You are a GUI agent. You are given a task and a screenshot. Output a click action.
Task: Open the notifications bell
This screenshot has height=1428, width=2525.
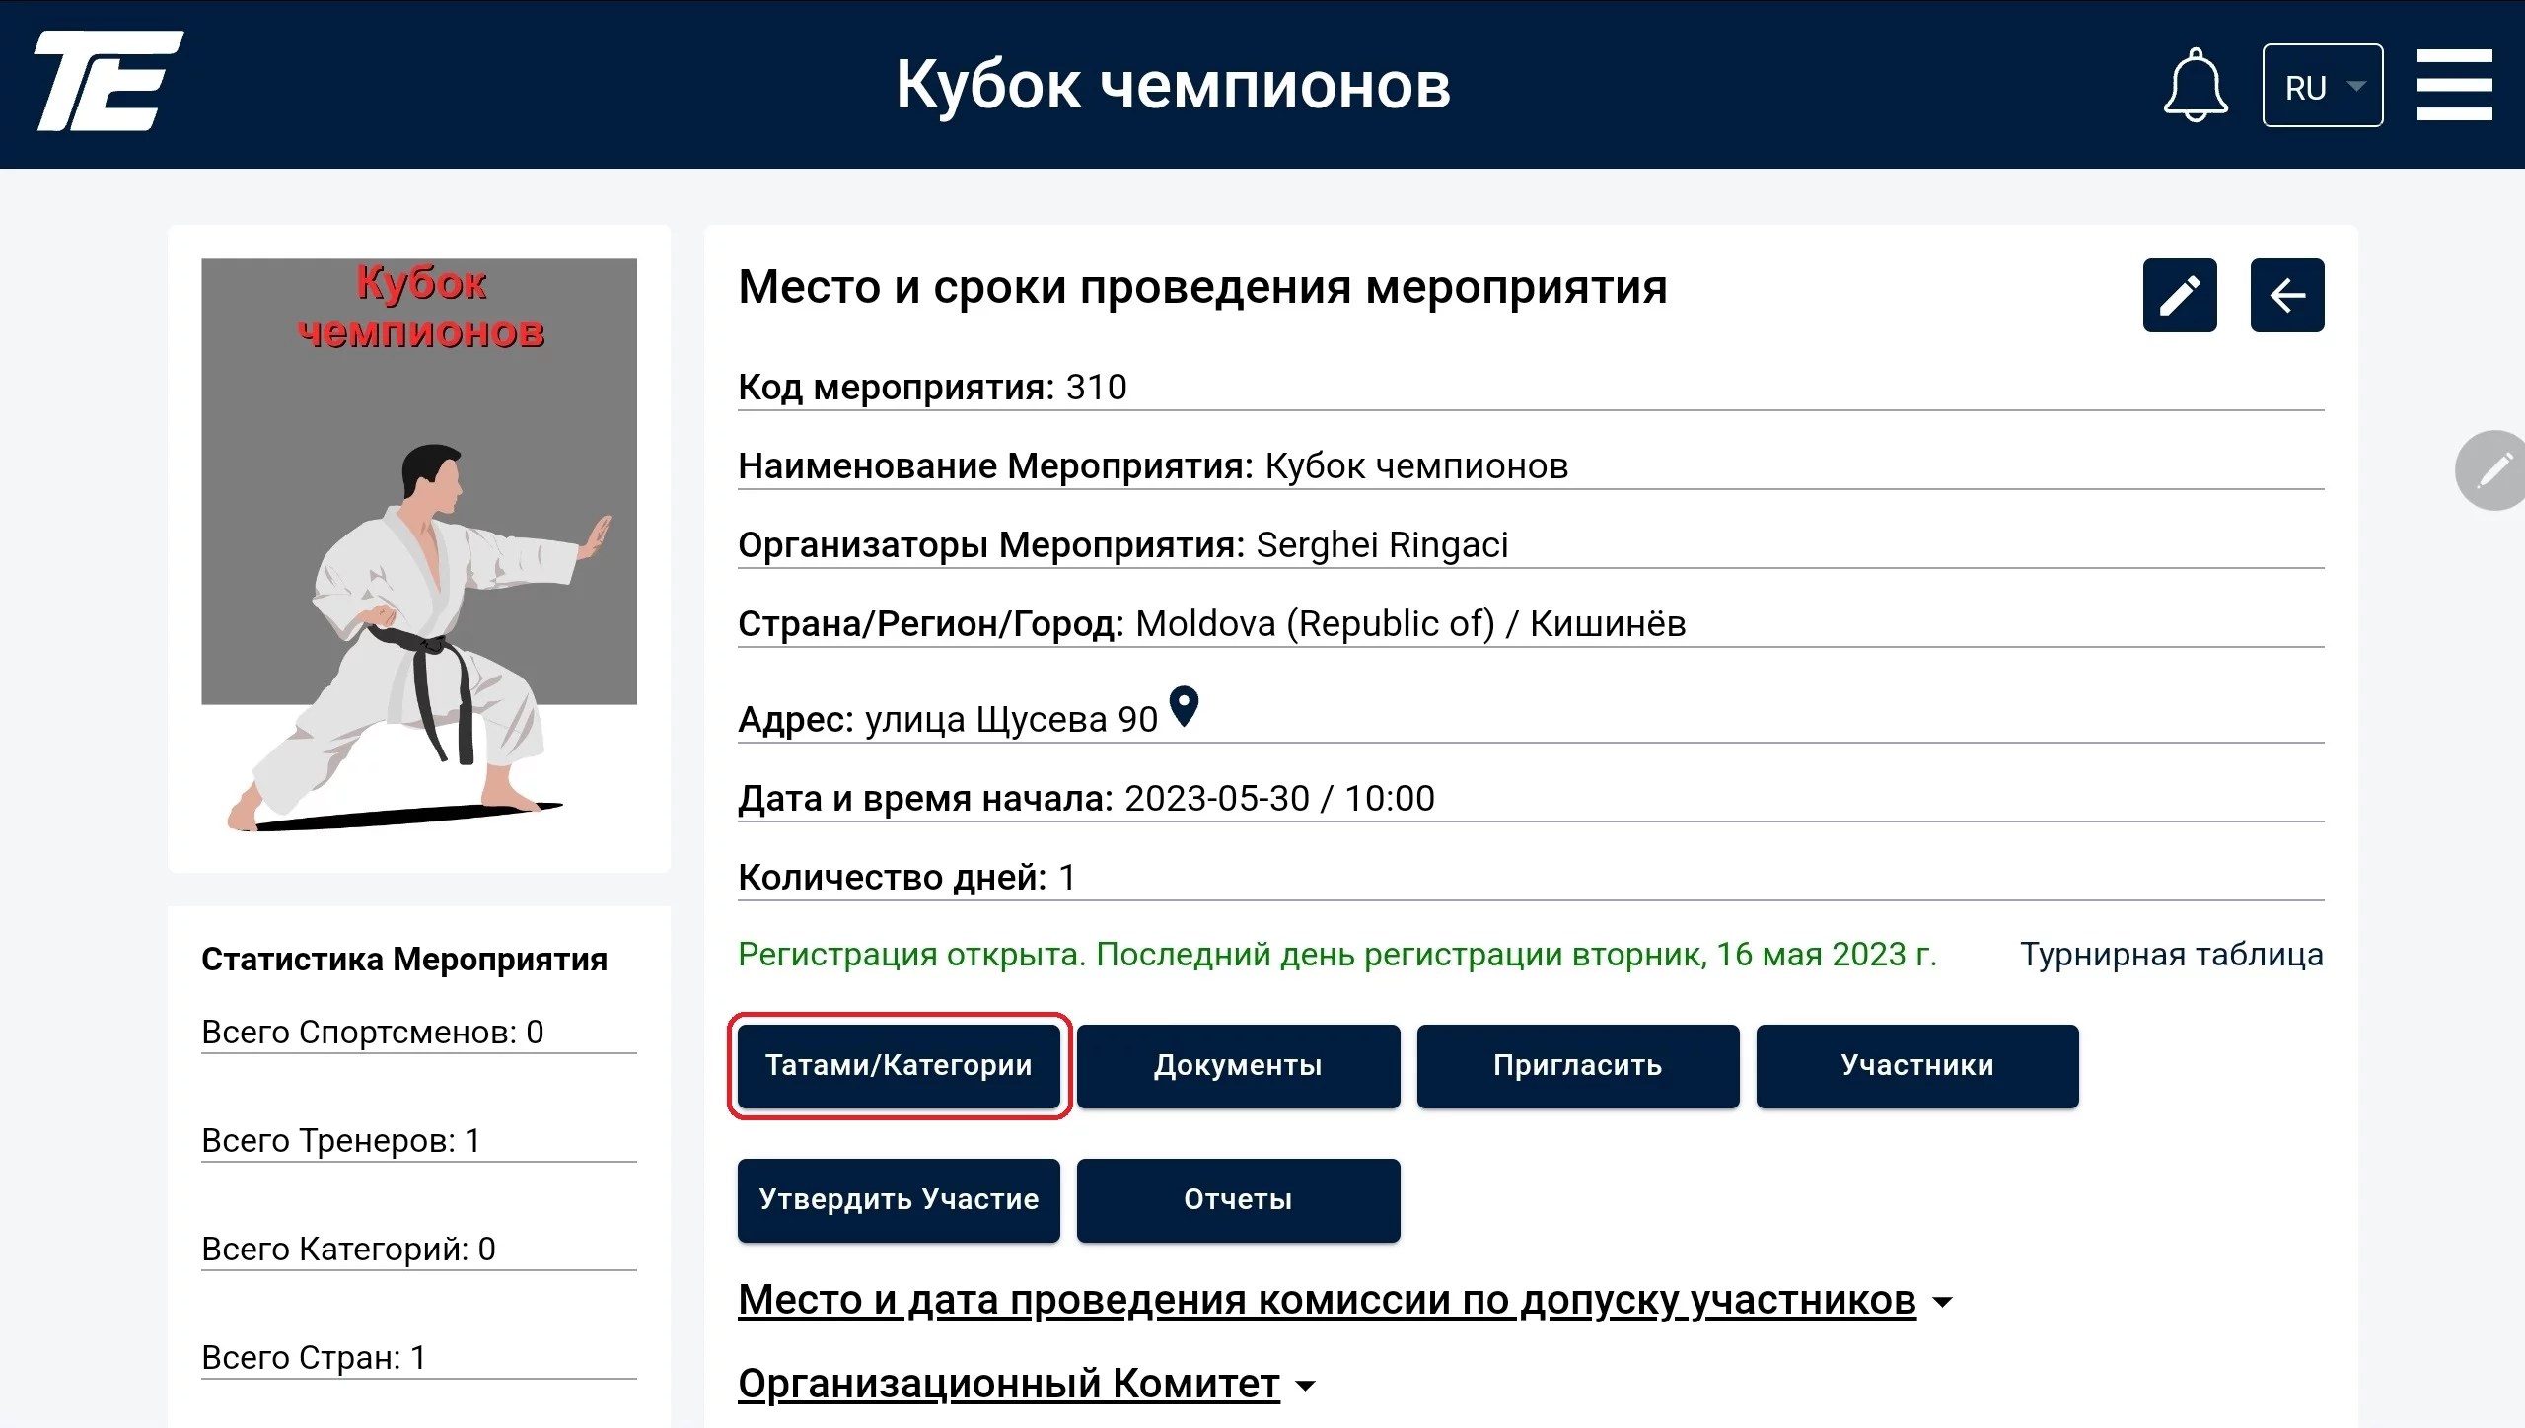2195,85
